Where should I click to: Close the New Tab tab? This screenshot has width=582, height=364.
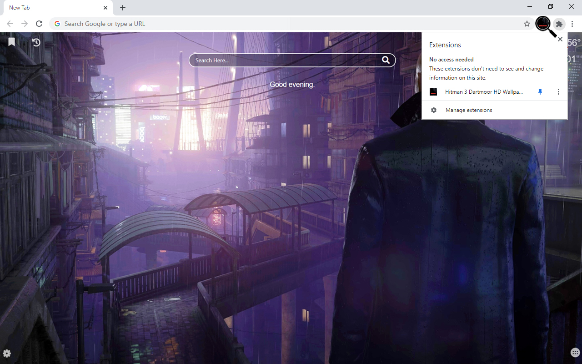pos(105,8)
